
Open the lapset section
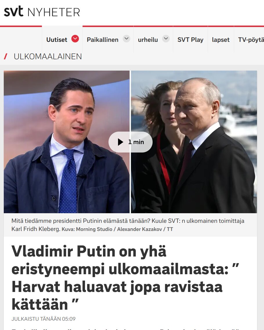point(221,40)
